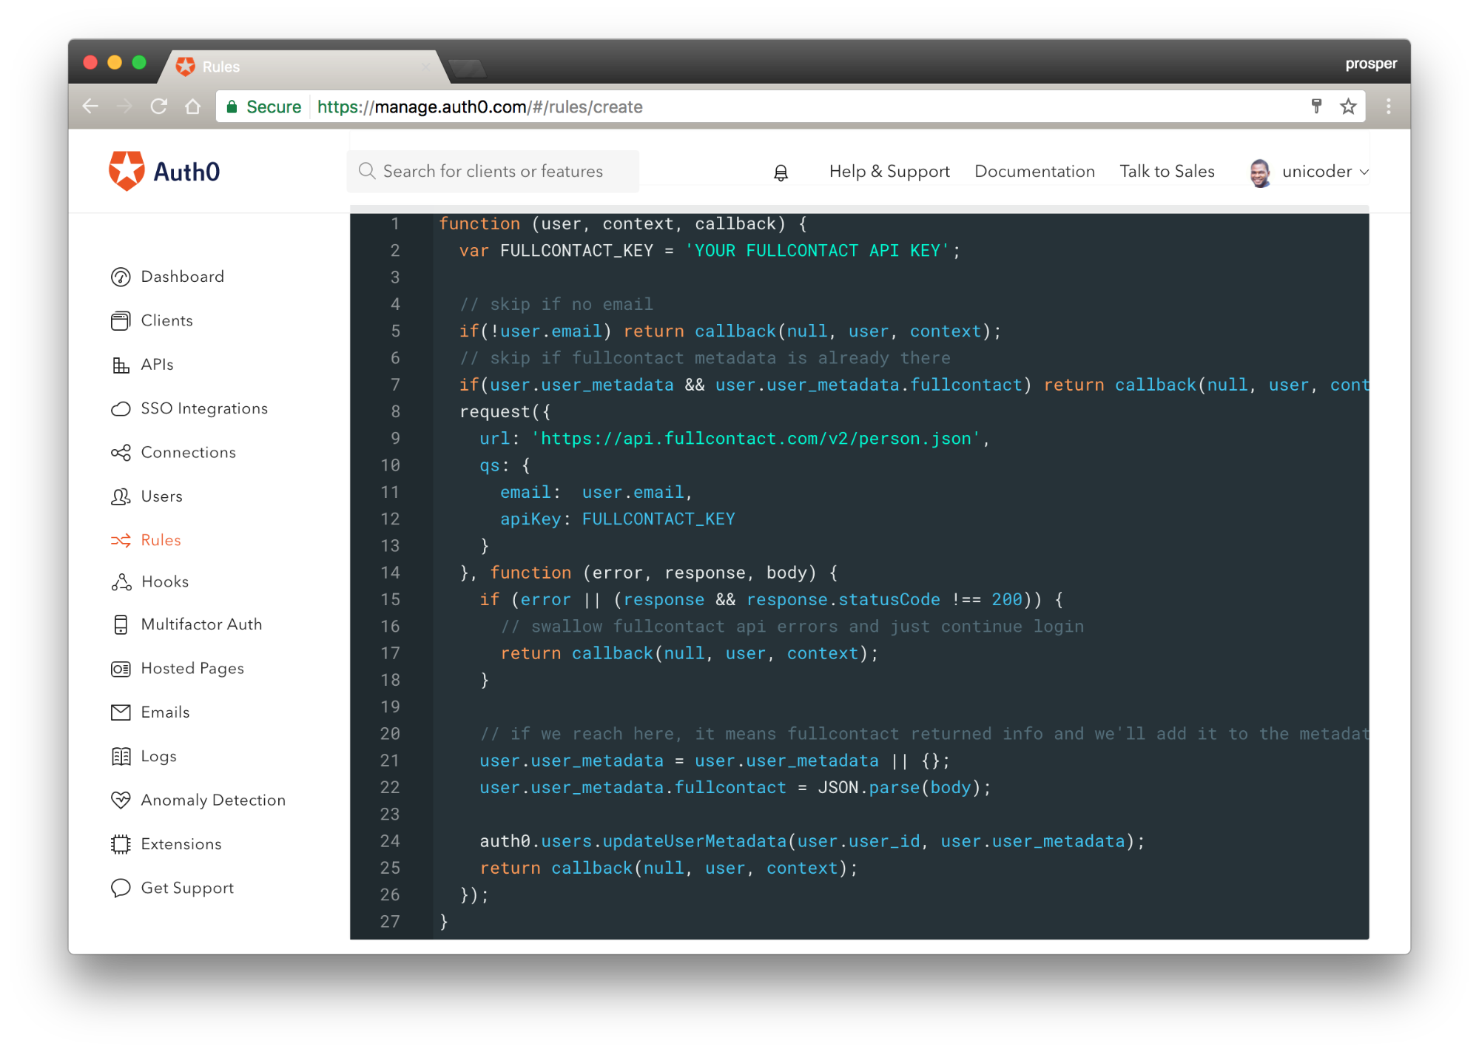
Task: Click the URL address bar
Action: (x=740, y=107)
